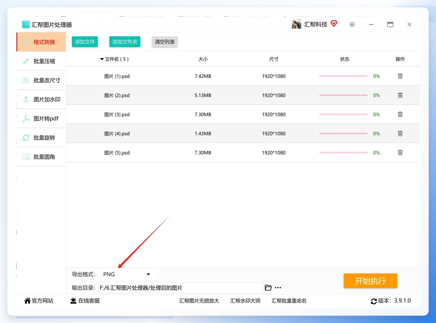Open the output folder browse icon
This screenshot has height=323, width=436.
268,288
